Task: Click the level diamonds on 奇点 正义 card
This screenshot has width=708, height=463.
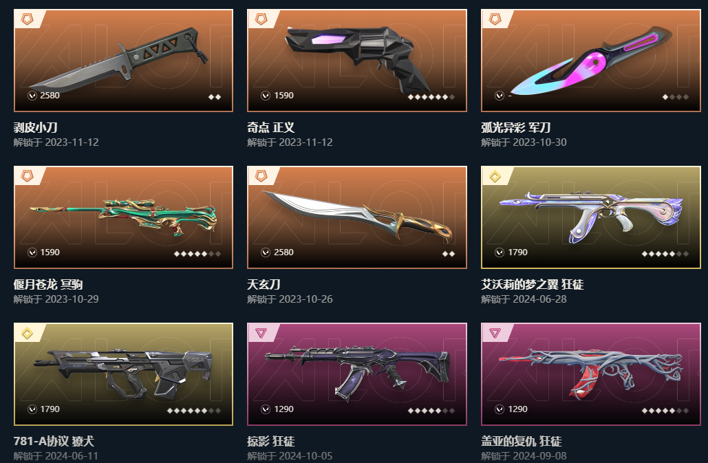Action: [x=431, y=97]
